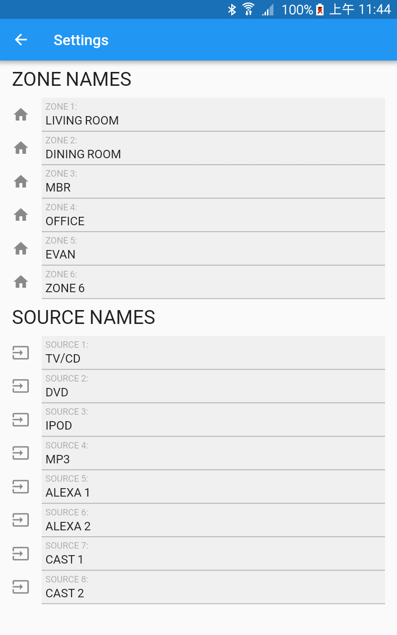
Task: Tap the input icon next to CAST 2
Action: [x=21, y=587]
